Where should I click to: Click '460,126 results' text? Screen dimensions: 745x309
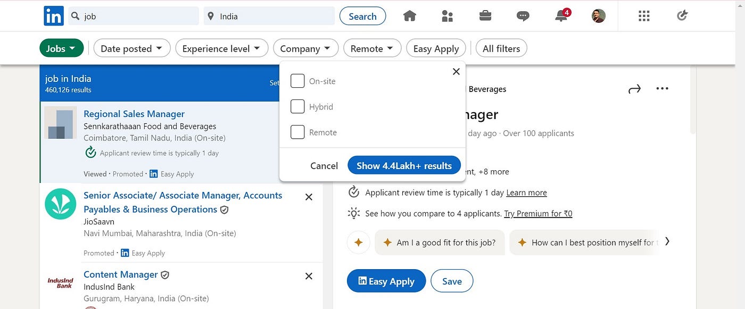click(x=68, y=90)
